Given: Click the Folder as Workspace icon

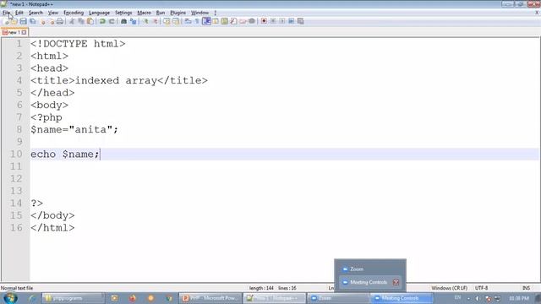Looking at the screenshot, I should pyautogui.click(x=243, y=21).
